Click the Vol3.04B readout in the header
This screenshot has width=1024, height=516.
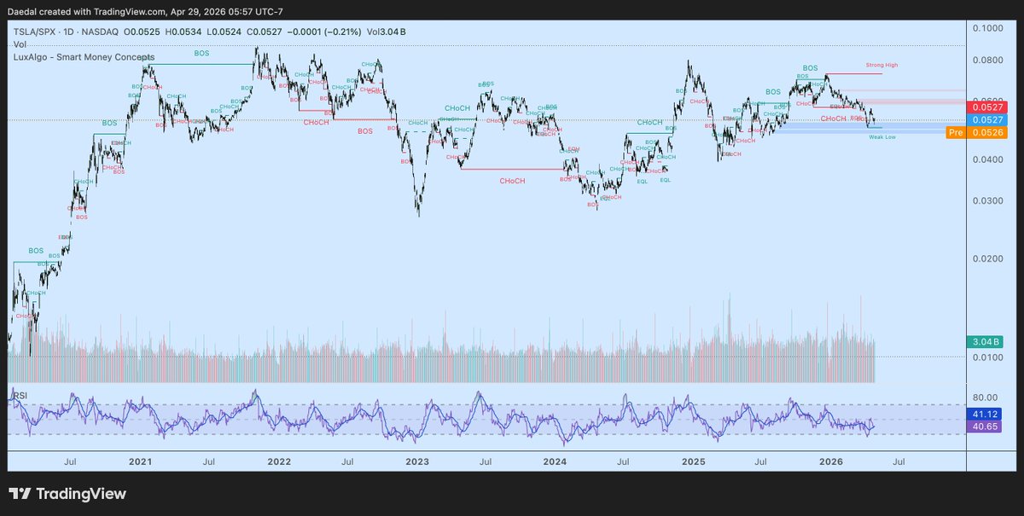[386, 32]
